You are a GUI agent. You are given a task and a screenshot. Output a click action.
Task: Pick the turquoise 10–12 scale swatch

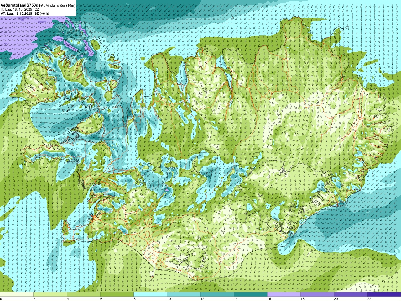click(x=184, y=294)
